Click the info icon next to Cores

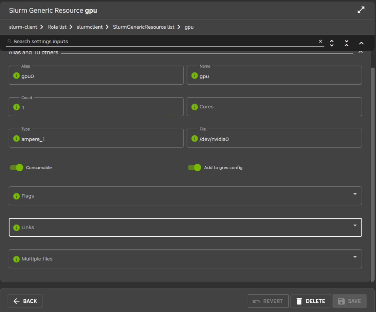pos(195,106)
